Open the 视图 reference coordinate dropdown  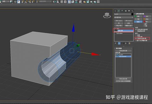tap(5, 1)
